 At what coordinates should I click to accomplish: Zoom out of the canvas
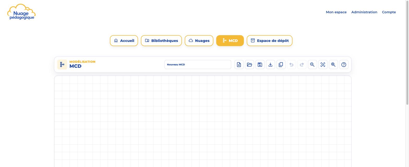[312, 65]
